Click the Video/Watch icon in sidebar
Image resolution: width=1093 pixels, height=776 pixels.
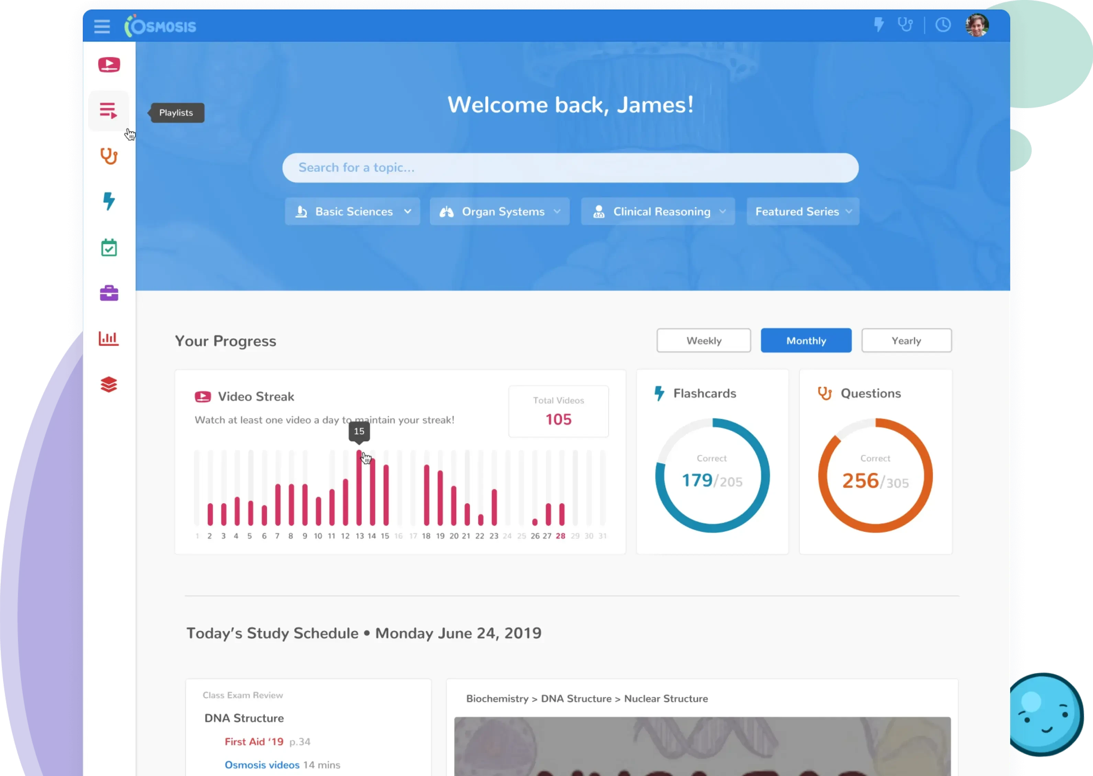coord(109,65)
